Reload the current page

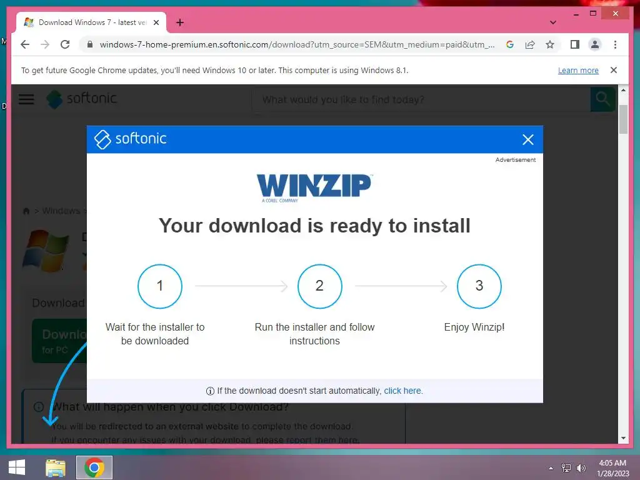click(x=65, y=44)
